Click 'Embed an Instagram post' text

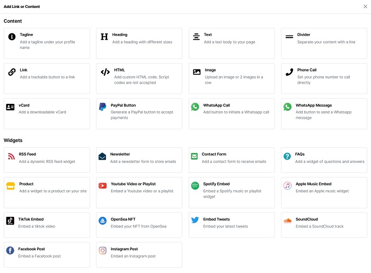pyautogui.click(x=133, y=256)
